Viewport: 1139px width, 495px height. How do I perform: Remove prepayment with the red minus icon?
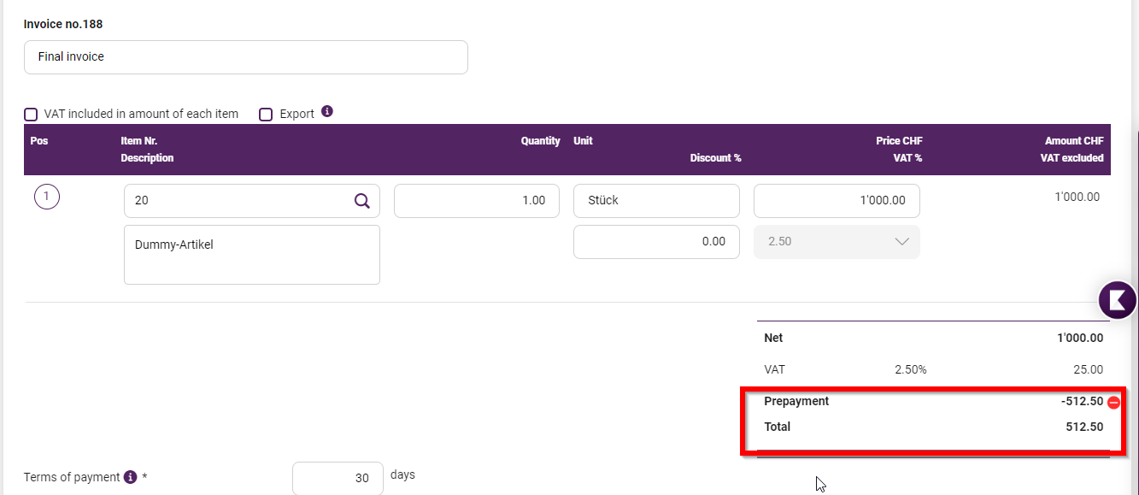(1113, 403)
